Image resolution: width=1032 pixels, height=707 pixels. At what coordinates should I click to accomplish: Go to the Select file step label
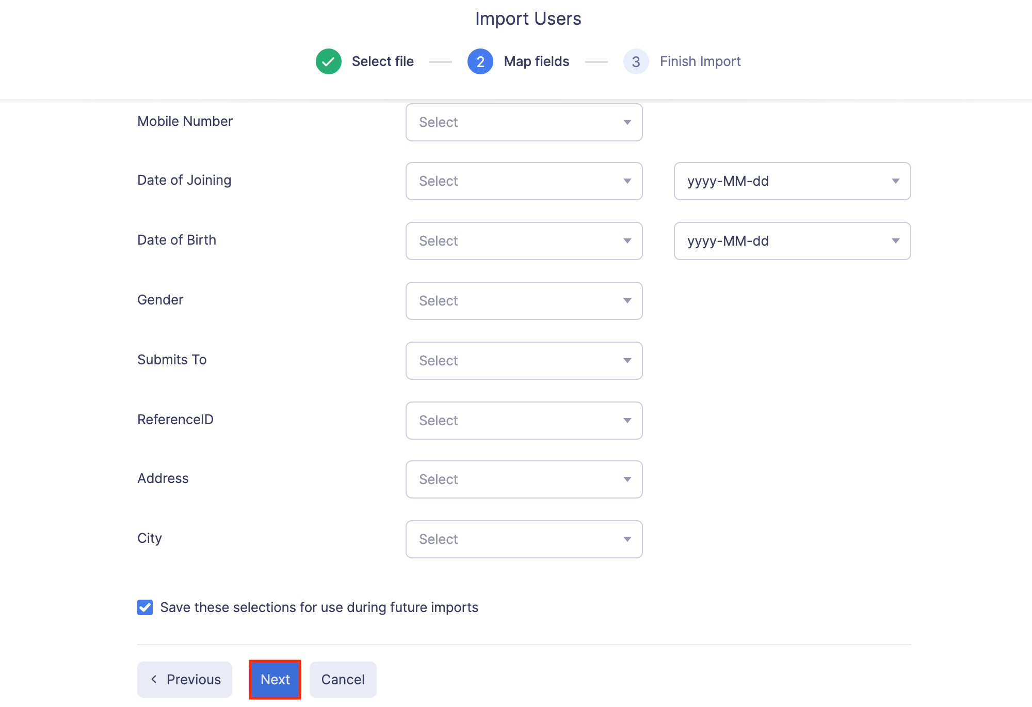click(x=382, y=61)
